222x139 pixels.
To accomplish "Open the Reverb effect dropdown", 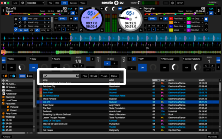I will [61, 59].
